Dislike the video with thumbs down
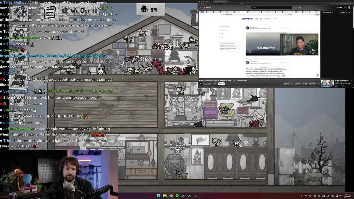Image resolution: width=354 pixels, height=199 pixels. point(292,84)
